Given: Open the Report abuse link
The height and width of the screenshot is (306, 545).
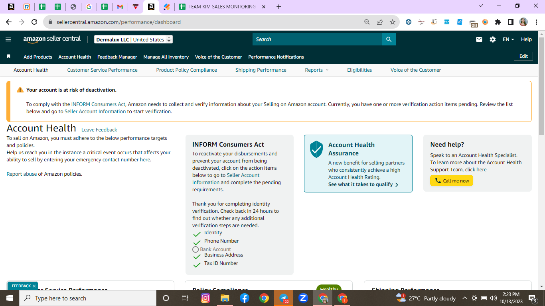Looking at the screenshot, I should tap(22, 174).
